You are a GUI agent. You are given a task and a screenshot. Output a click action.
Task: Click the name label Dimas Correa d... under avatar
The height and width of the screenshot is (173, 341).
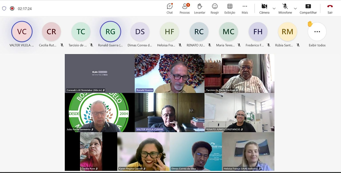pyautogui.click(x=140, y=45)
